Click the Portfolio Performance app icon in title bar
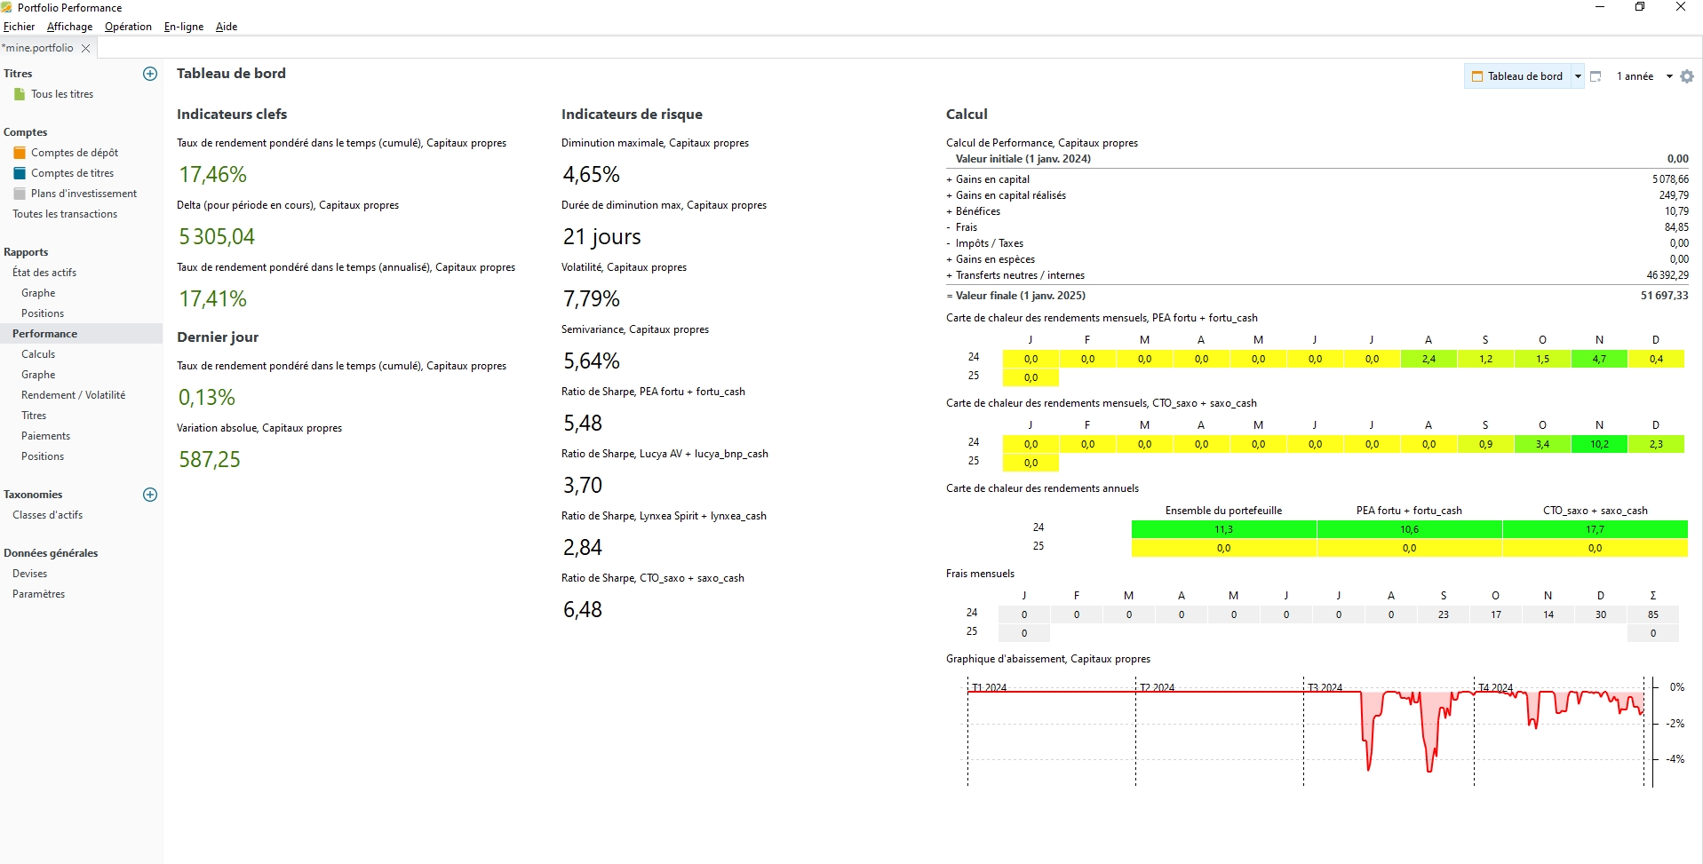This screenshot has width=1703, height=864. click(7, 7)
